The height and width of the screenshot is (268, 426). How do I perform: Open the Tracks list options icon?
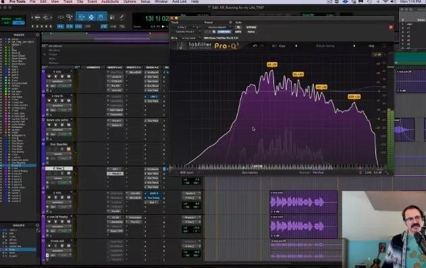pos(38,35)
